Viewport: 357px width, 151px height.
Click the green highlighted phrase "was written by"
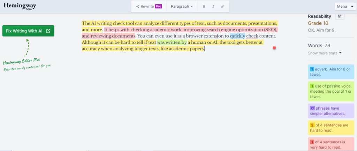click(172, 42)
